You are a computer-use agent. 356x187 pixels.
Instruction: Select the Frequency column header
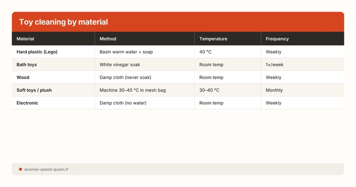[x=277, y=39]
